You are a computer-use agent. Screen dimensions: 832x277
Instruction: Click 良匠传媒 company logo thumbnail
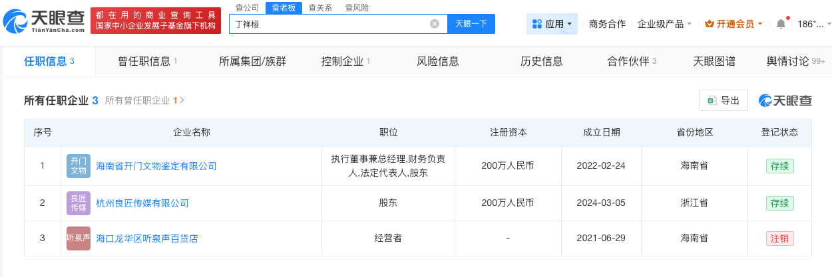[x=79, y=203]
